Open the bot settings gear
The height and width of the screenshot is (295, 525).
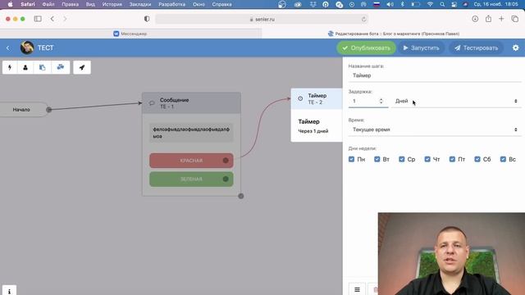click(516, 48)
